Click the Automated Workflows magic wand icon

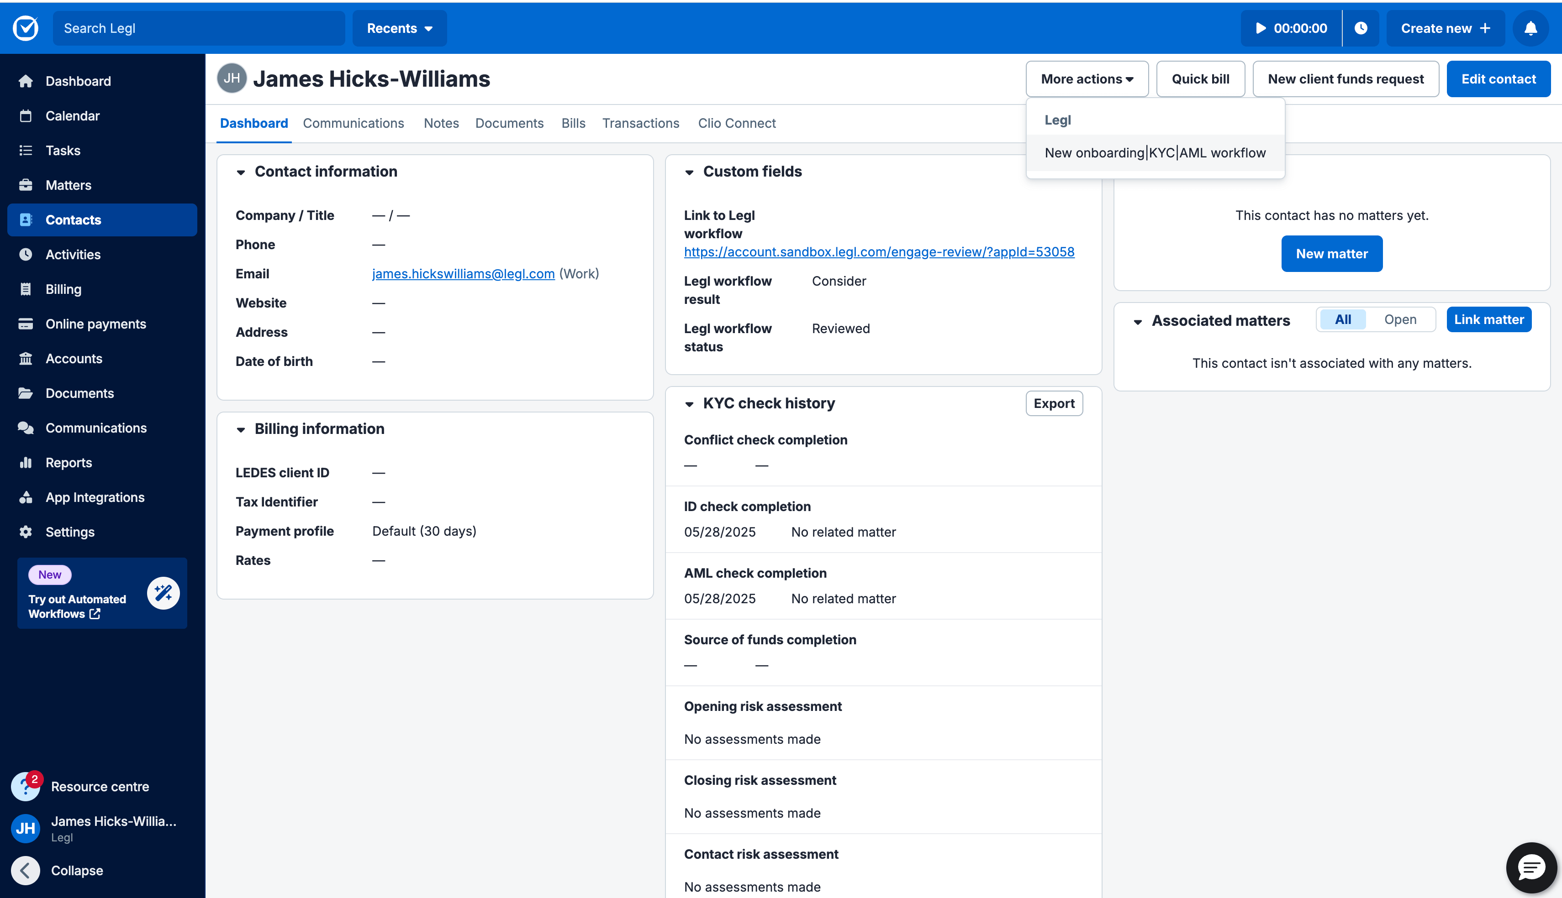(x=163, y=593)
